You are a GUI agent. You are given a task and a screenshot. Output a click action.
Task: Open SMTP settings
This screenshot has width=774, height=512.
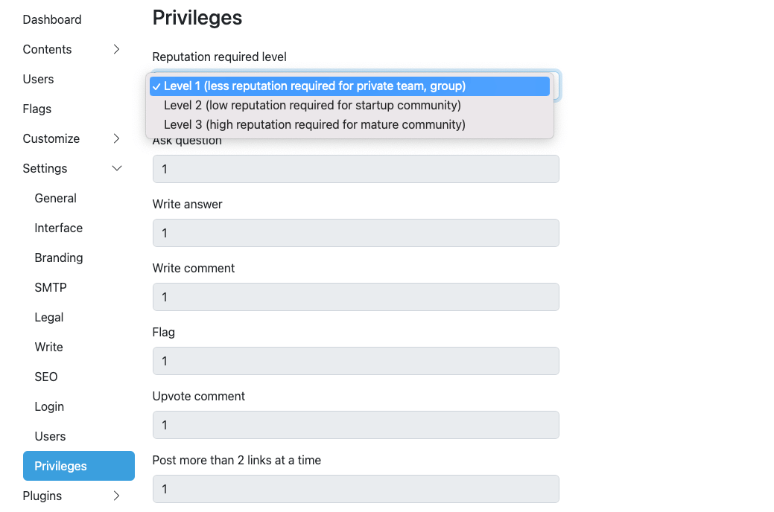click(x=49, y=287)
